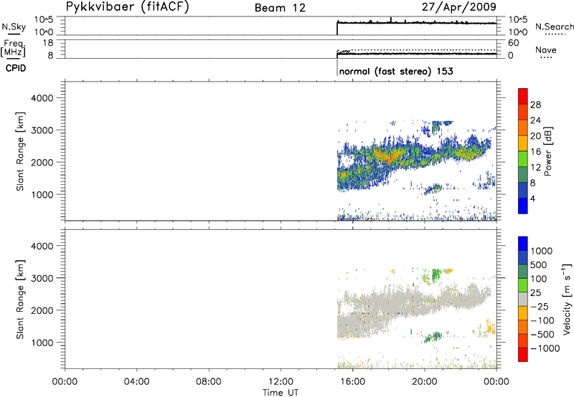Click the "N.Search" legend label

(x=554, y=27)
